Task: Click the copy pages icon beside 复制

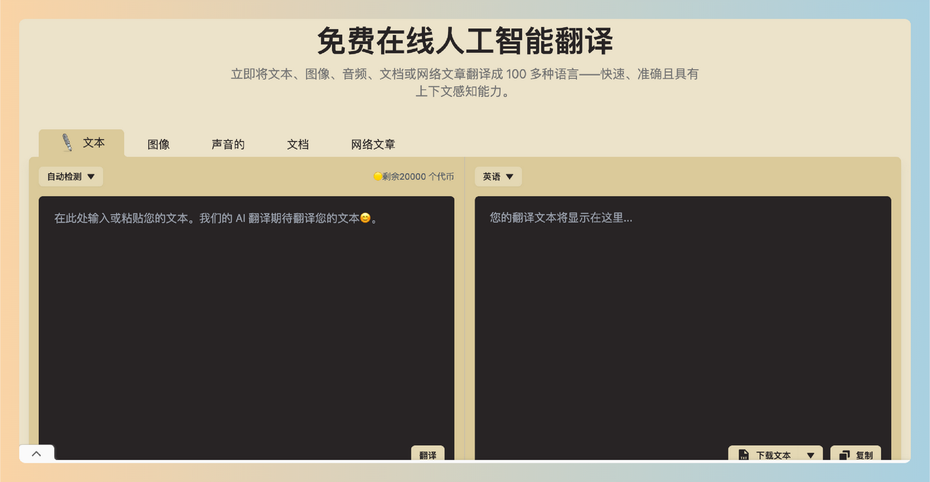Action: pyautogui.click(x=844, y=455)
